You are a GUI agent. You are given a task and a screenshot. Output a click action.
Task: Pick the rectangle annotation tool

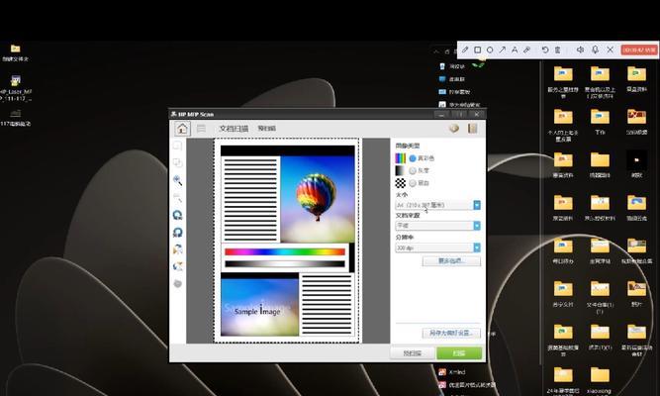pyautogui.click(x=478, y=49)
